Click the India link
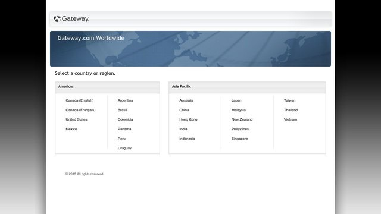381x214 pixels. [x=183, y=129]
